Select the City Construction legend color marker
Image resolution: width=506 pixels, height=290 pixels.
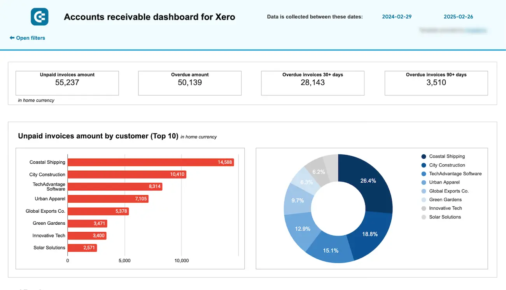pos(423,165)
